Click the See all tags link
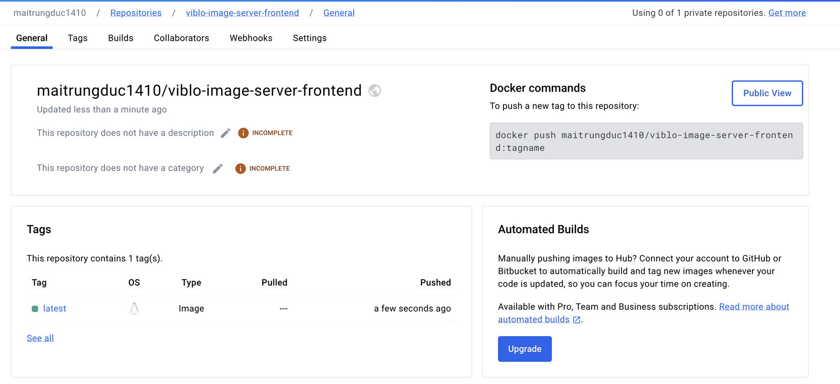 40,338
